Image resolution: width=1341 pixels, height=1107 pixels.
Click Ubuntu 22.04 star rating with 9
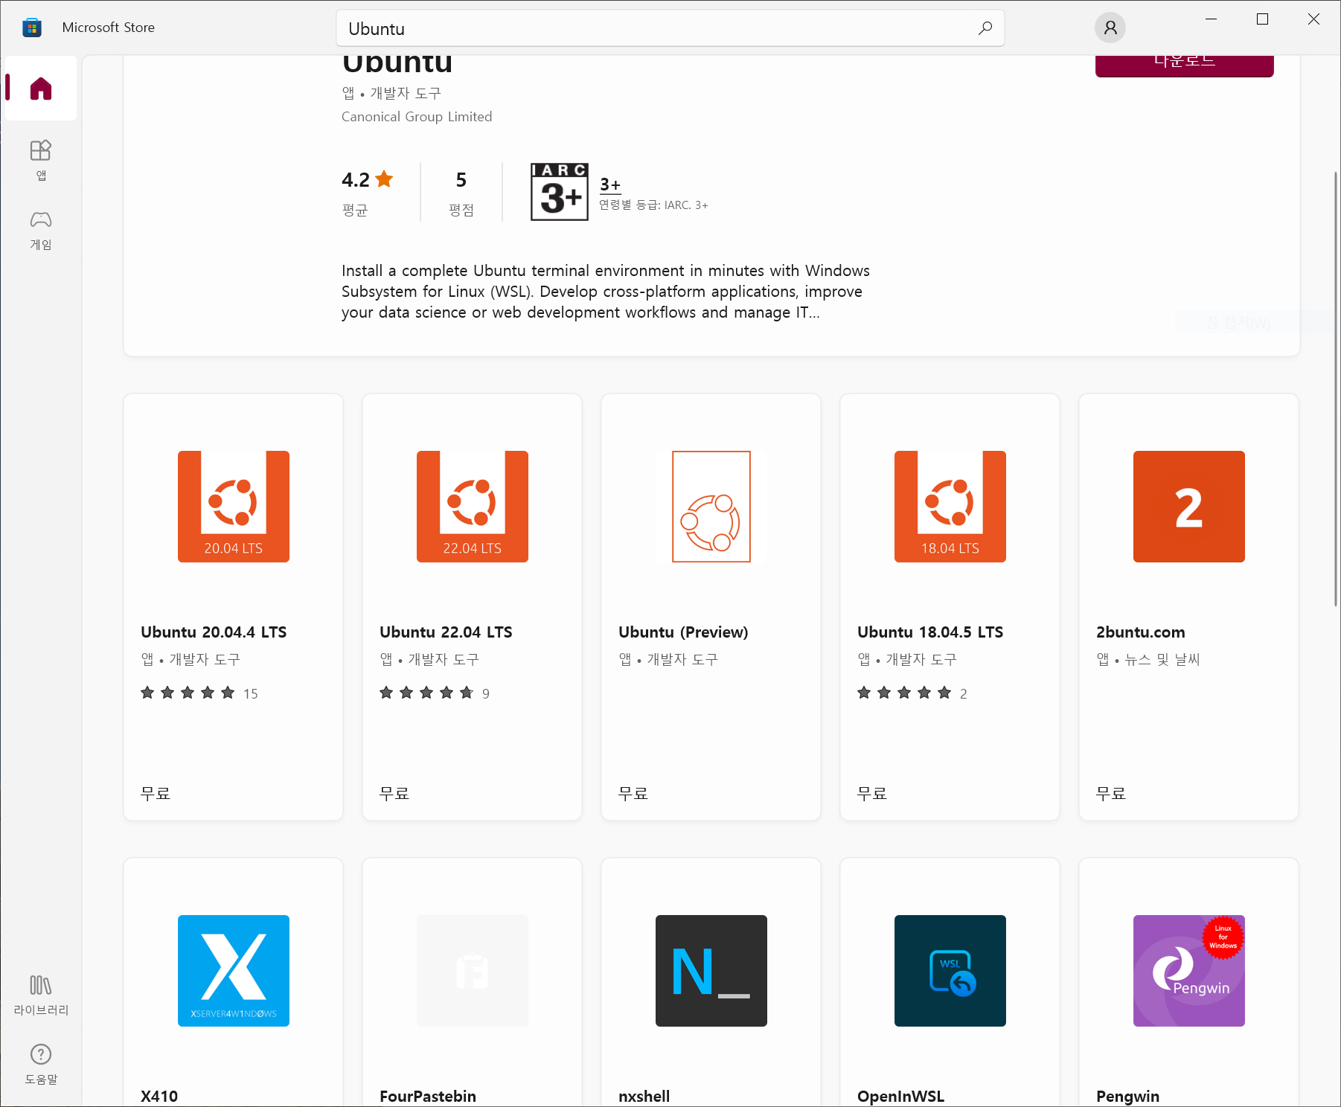[x=435, y=693]
